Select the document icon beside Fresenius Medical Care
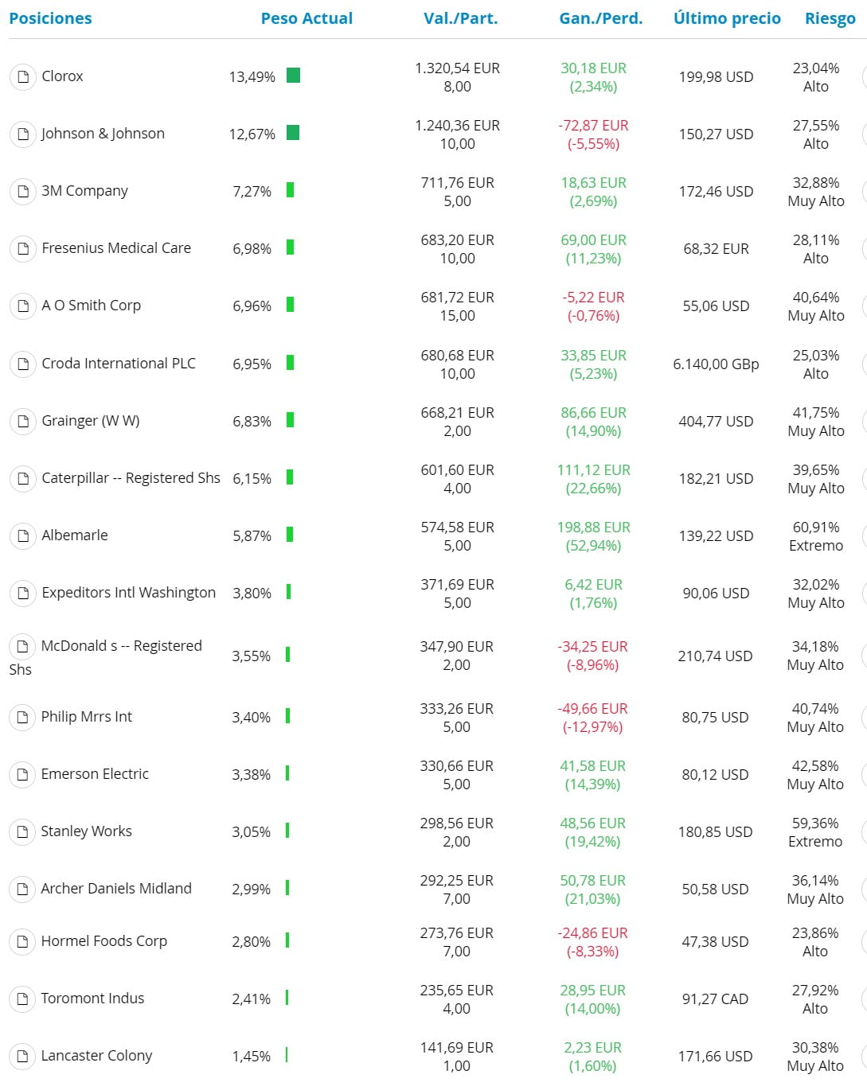Image resolution: width=867 pixels, height=1090 pixels. pos(23,248)
